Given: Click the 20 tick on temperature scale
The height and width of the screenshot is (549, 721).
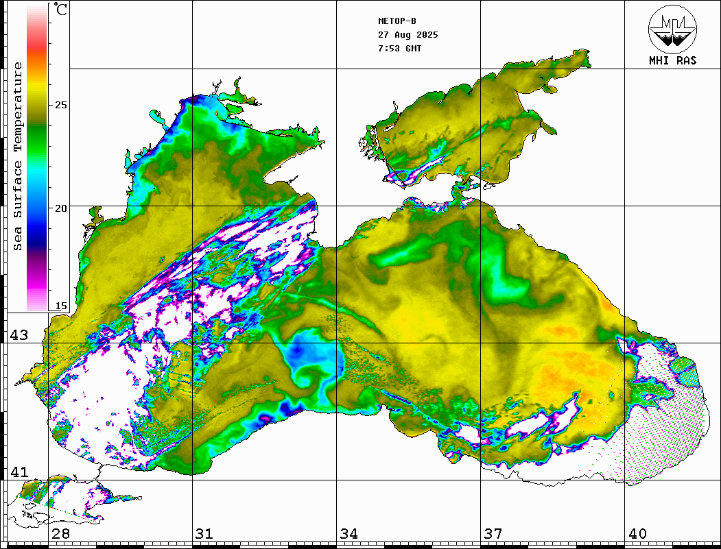Looking at the screenshot, I should [61, 208].
